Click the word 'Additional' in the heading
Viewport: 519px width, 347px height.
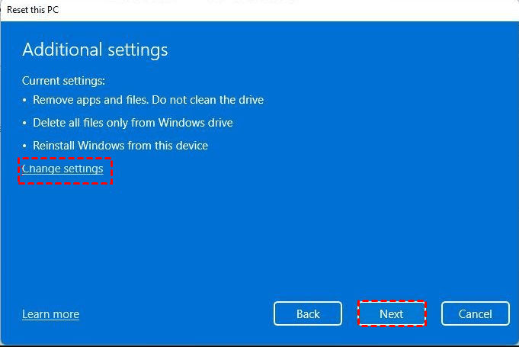pos(58,50)
